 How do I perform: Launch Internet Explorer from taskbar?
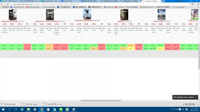[22, 109]
